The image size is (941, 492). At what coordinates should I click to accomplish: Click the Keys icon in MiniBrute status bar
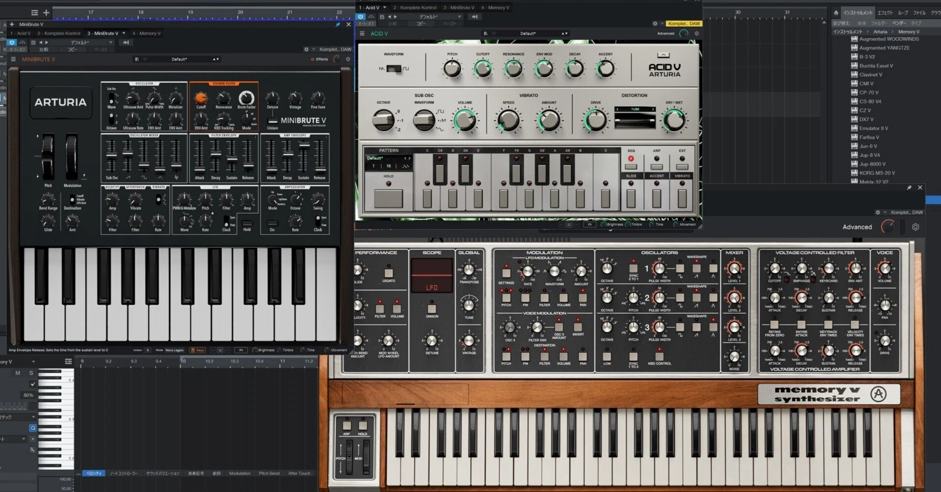pyautogui.click(x=198, y=350)
